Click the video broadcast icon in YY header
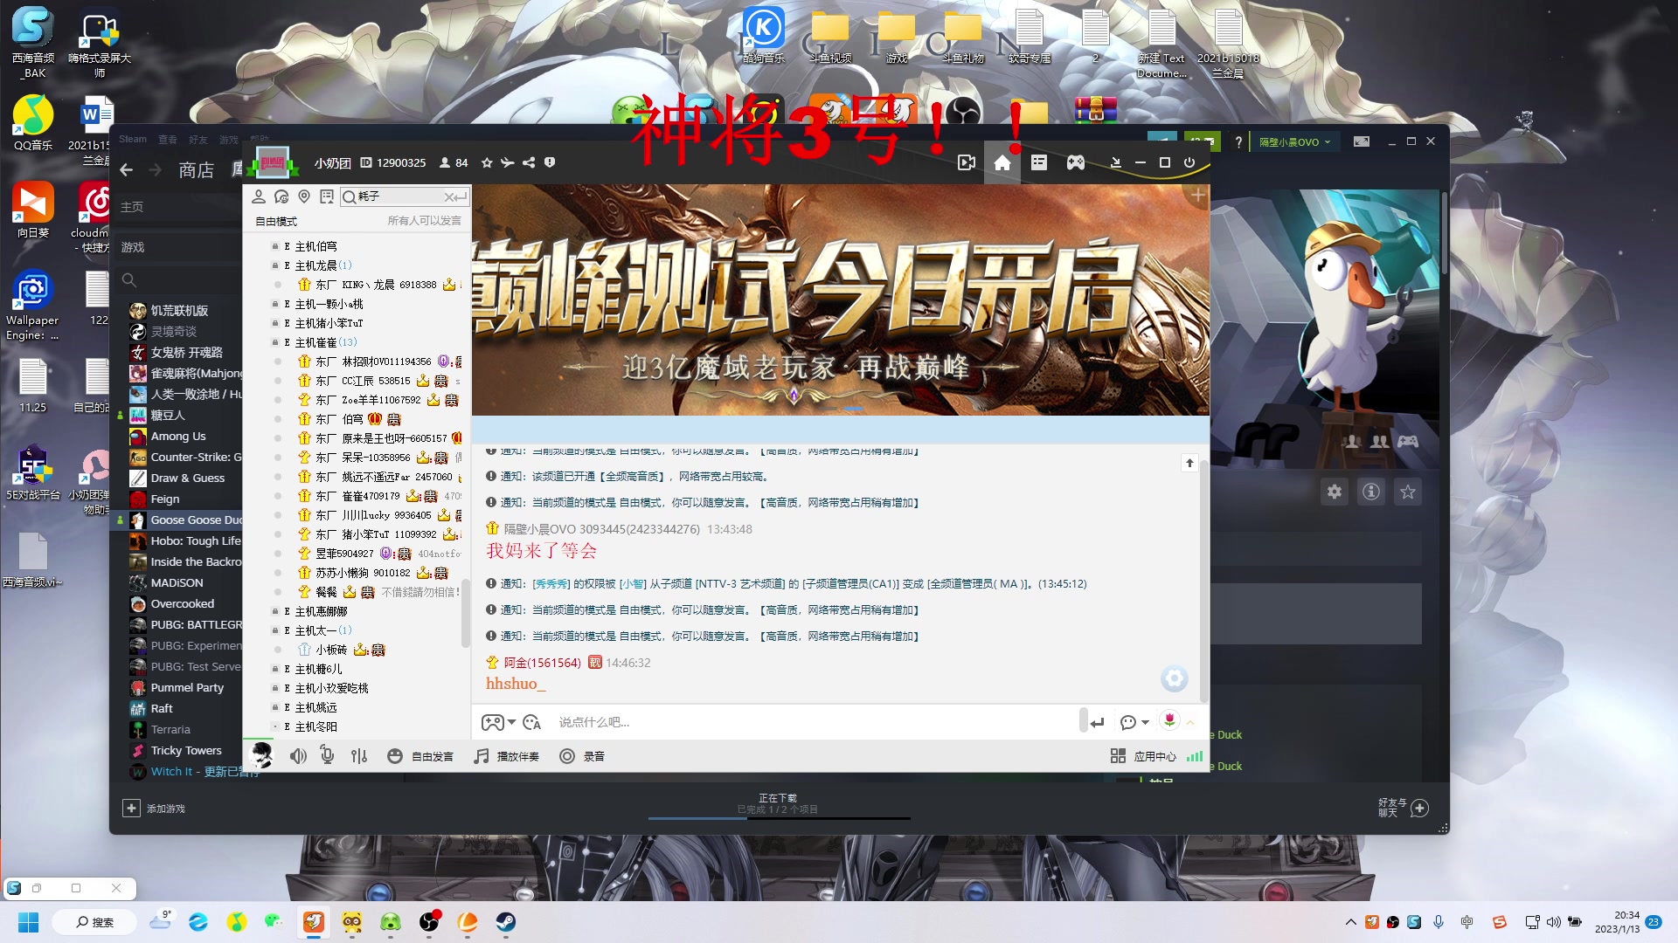The image size is (1678, 943). [x=966, y=163]
